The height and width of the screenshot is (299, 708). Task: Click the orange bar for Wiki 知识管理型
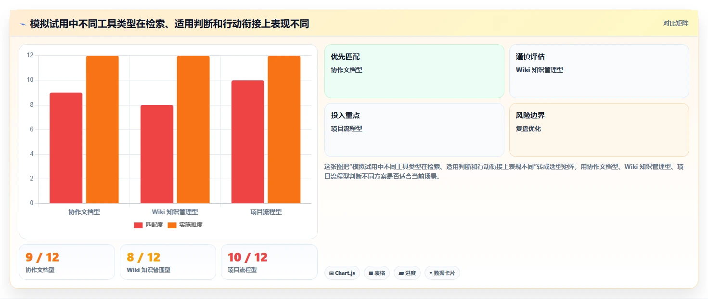[x=193, y=130]
